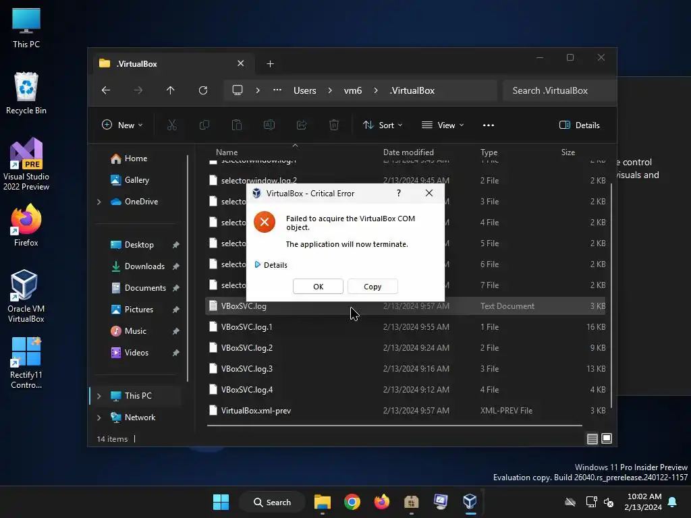This screenshot has height=518, width=691.
Task: Expand Details in the error dialog
Action: pos(271,264)
